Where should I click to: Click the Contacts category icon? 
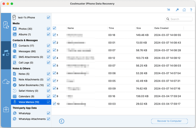[15, 45]
